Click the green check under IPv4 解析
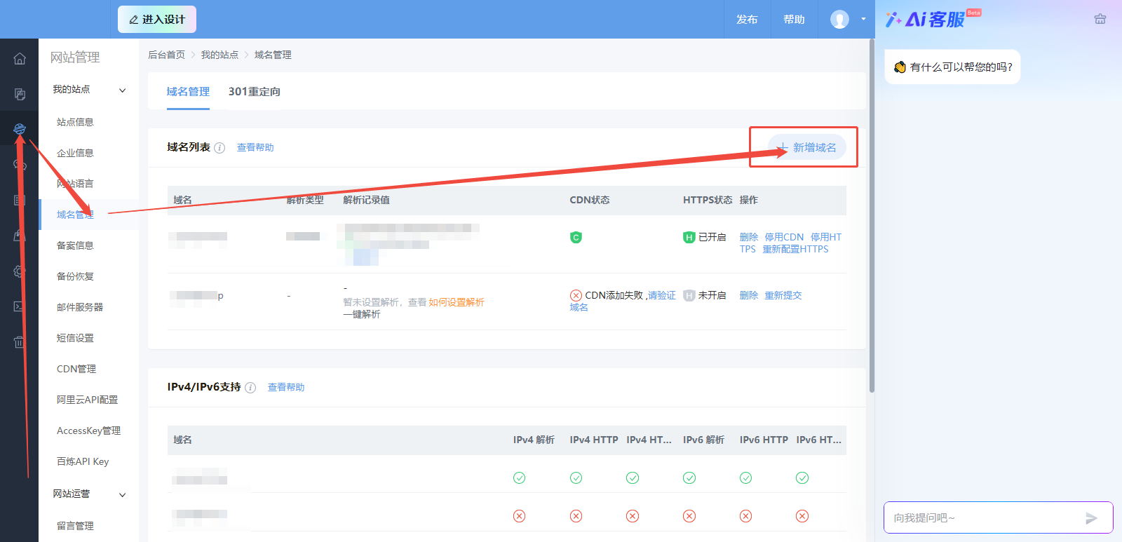 [519, 478]
